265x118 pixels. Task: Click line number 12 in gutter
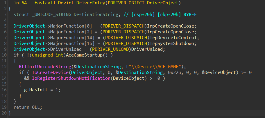point(4,67)
